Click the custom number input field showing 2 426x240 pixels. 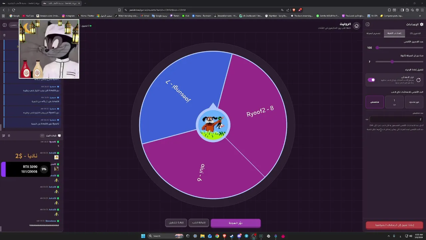(396, 119)
